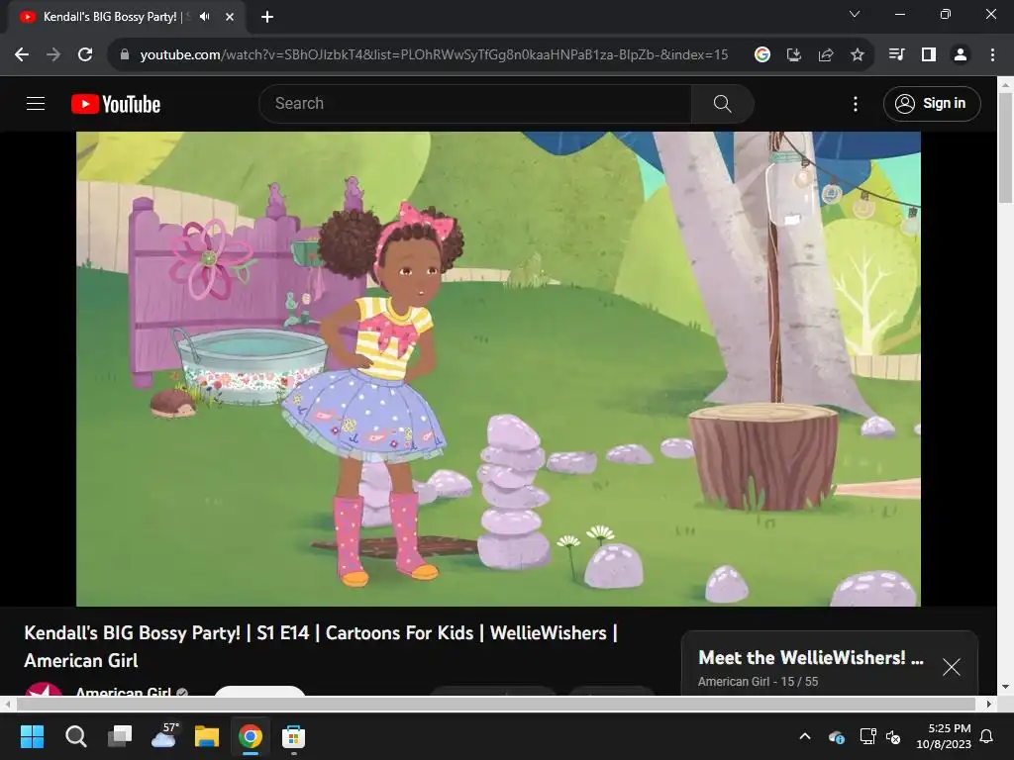Viewport: 1014px width, 760px height.
Task: Click the OneDrive cloud tray icon
Action: coord(836,736)
